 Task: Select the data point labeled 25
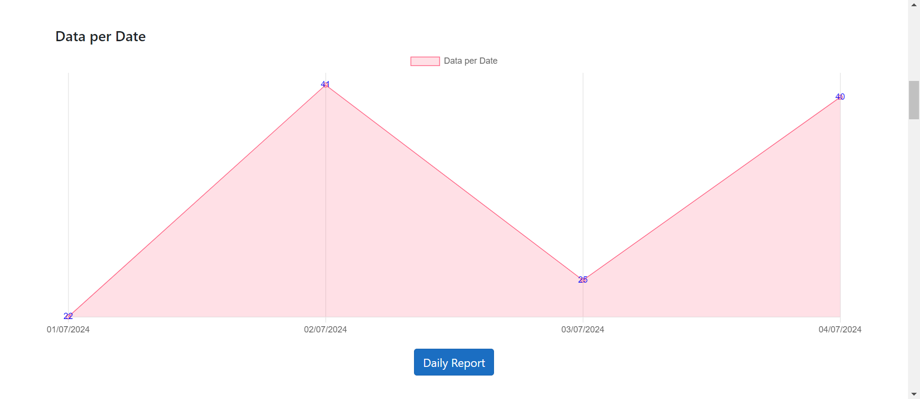point(583,280)
